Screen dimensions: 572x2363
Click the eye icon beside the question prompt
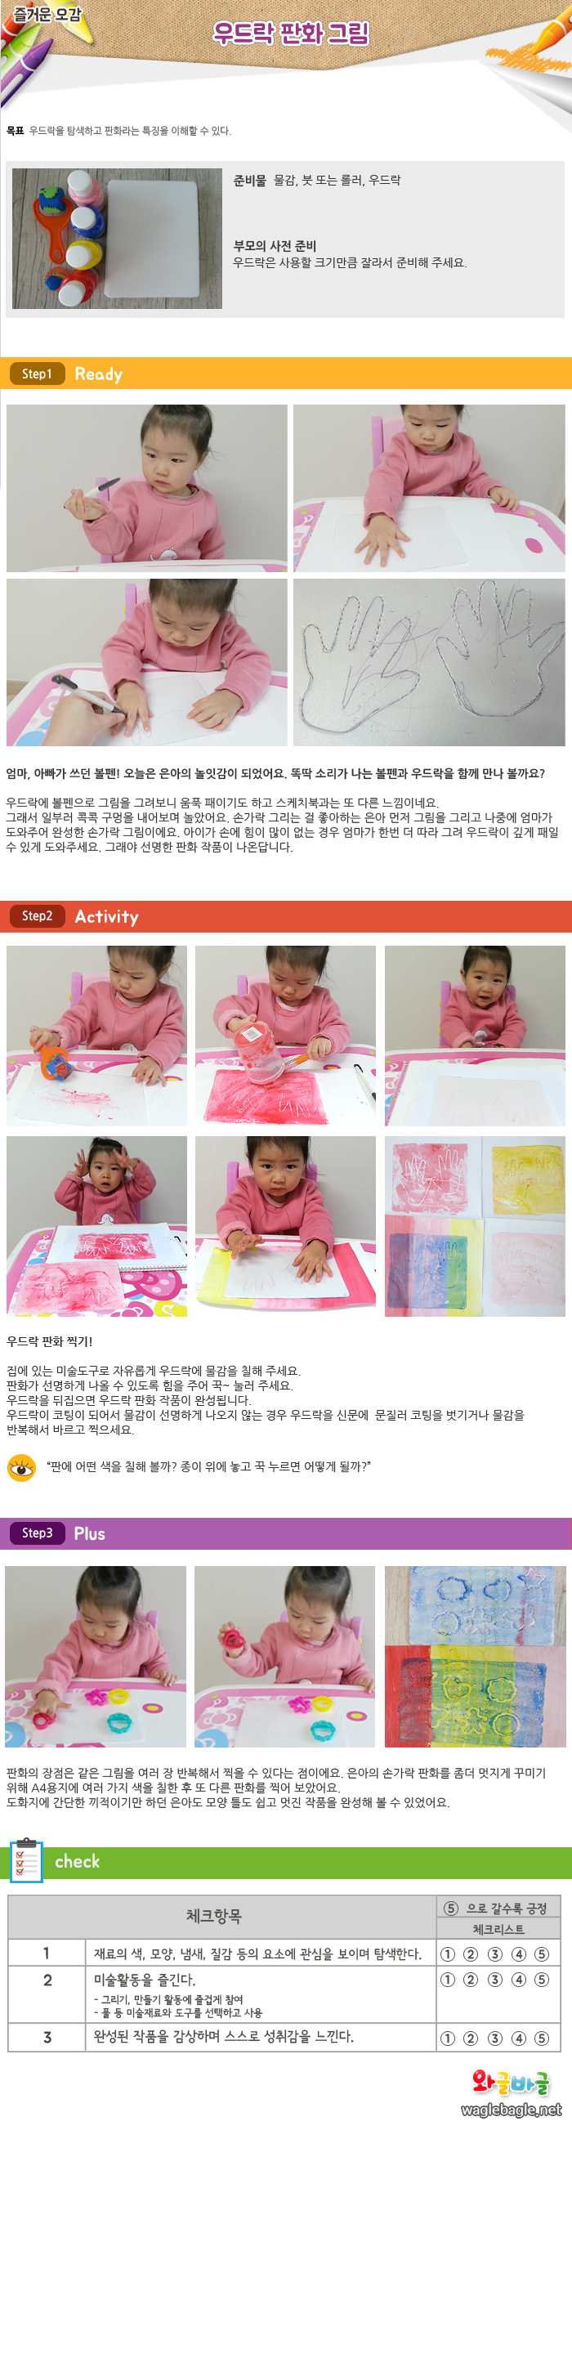click(x=21, y=1468)
